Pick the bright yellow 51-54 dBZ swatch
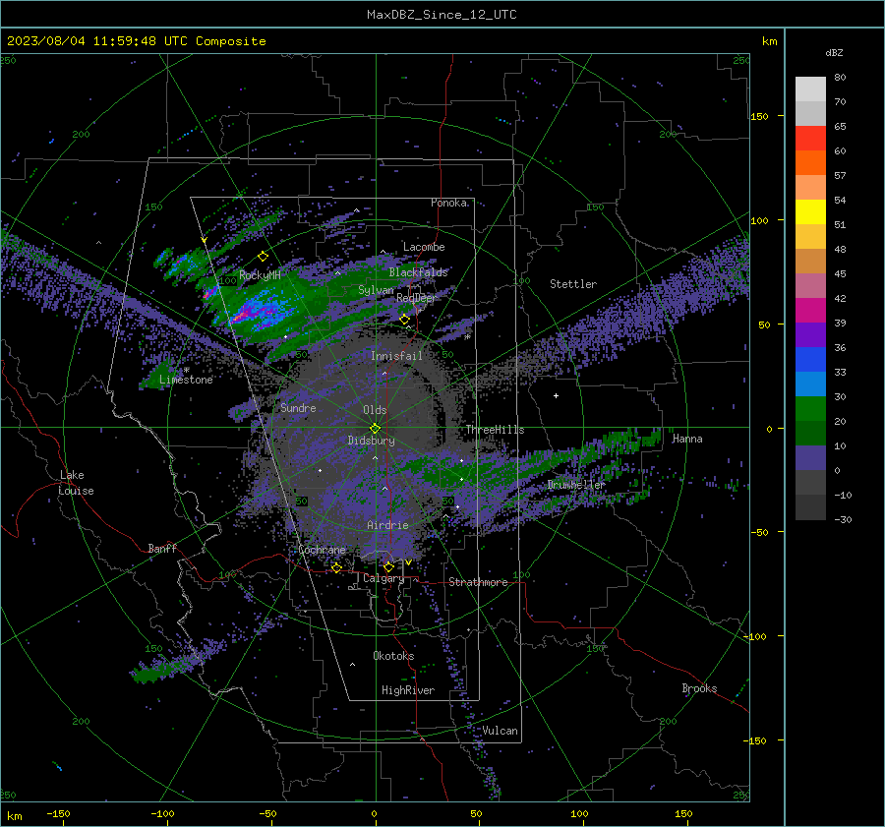 [x=810, y=212]
